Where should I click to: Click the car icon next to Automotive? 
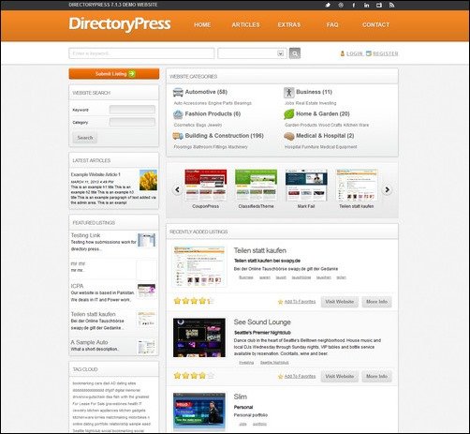coord(178,92)
